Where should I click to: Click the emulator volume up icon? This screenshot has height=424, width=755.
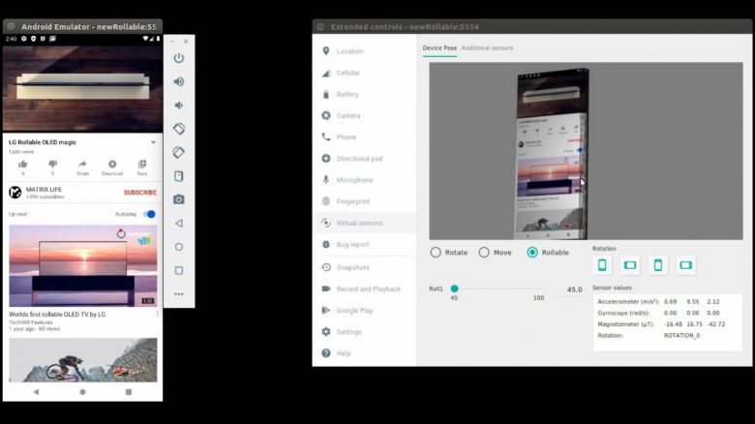pyautogui.click(x=179, y=81)
